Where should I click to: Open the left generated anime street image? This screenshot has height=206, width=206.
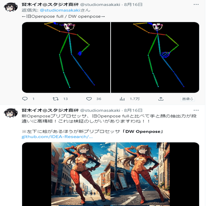[81, 174]
